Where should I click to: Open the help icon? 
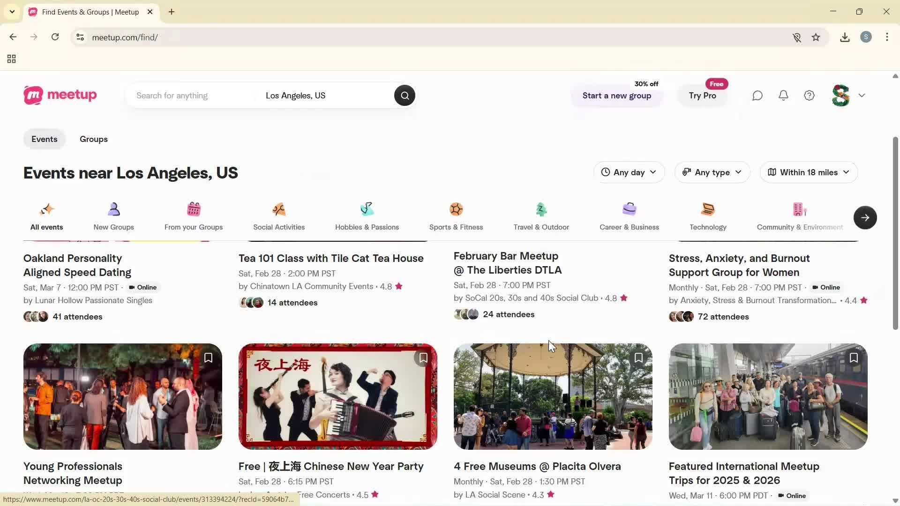[810, 95]
